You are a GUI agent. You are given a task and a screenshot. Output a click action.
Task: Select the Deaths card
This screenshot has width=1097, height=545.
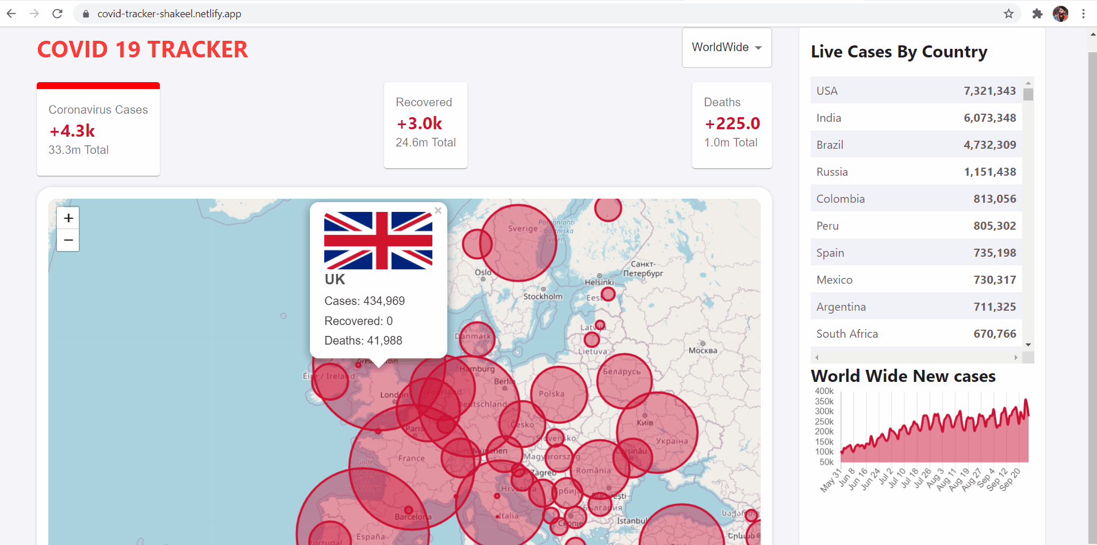point(732,125)
